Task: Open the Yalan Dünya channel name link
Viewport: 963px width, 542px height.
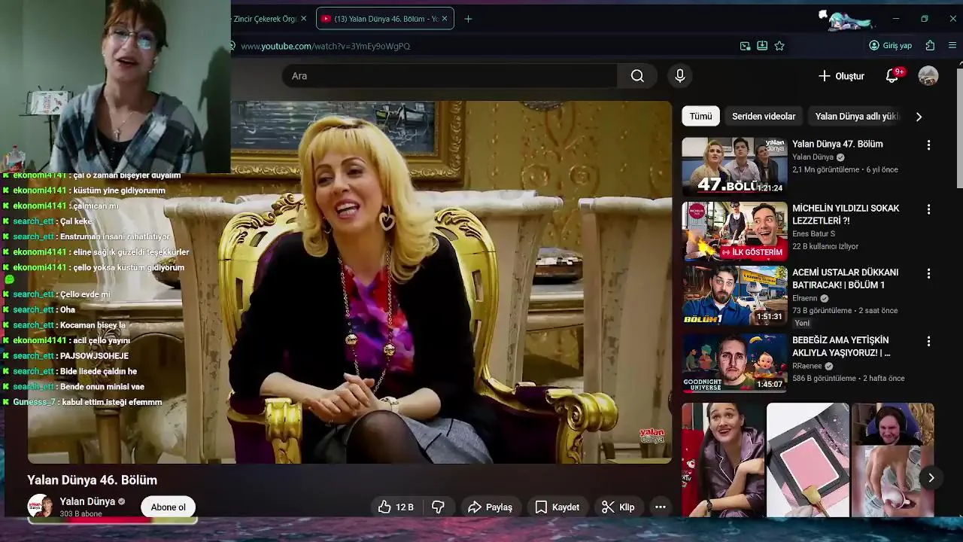Action: pyautogui.click(x=87, y=501)
